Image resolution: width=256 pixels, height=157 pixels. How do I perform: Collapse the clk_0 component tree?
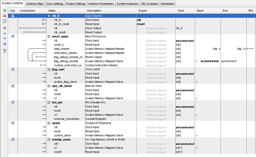coord(49,16)
